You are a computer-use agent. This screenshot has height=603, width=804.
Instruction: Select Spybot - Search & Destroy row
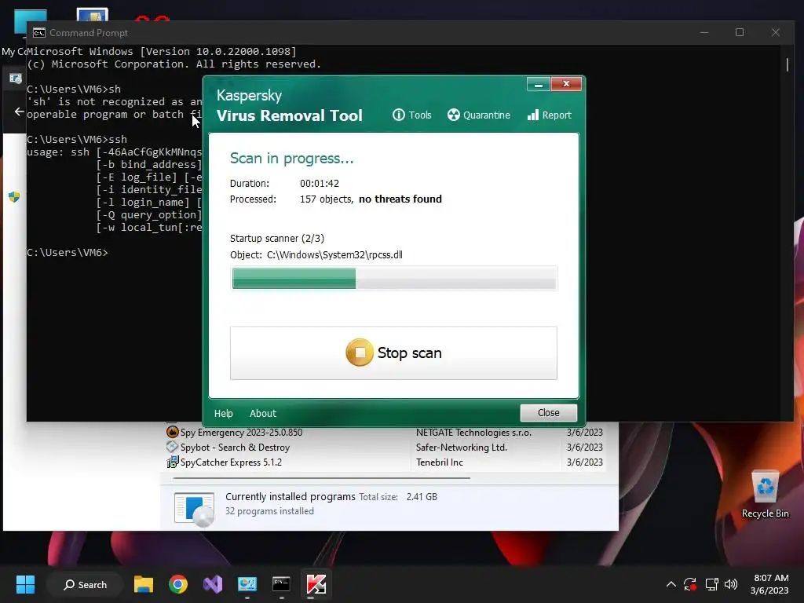coord(385,447)
